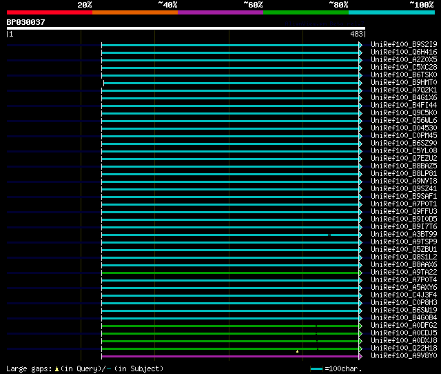
Task: Click the UniRef100_B8AAX6 label text
Action: point(404,265)
